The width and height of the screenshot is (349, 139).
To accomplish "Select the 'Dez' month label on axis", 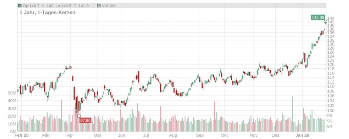I will pos(275,135).
